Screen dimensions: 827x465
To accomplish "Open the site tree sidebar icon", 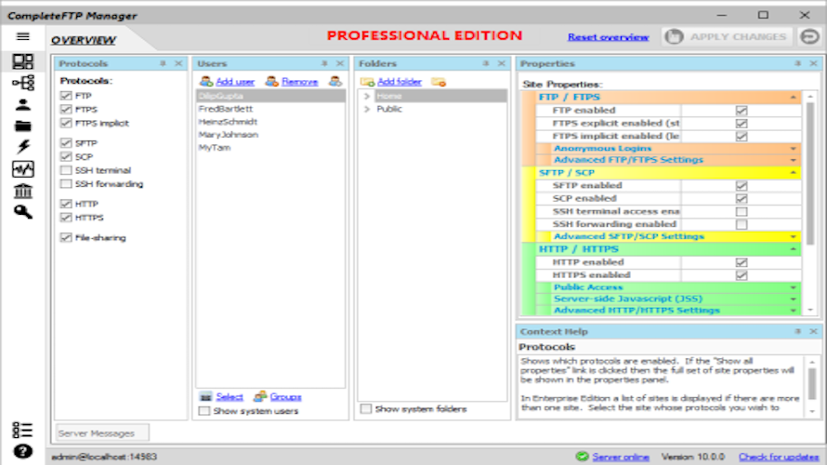I will click(23, 83).
